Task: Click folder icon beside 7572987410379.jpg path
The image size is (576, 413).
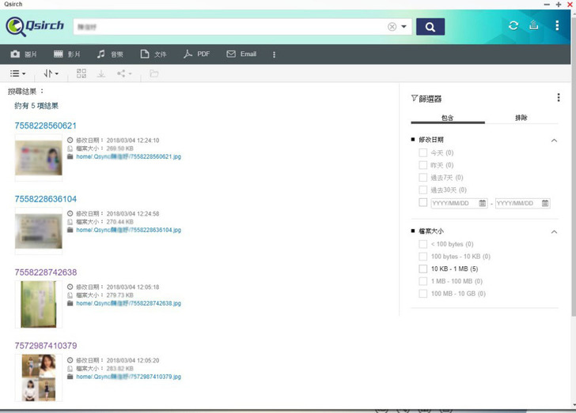Action: pos(70,377)
